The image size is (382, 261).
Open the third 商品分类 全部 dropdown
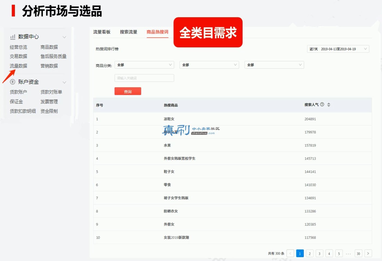[x=274, y=65]
